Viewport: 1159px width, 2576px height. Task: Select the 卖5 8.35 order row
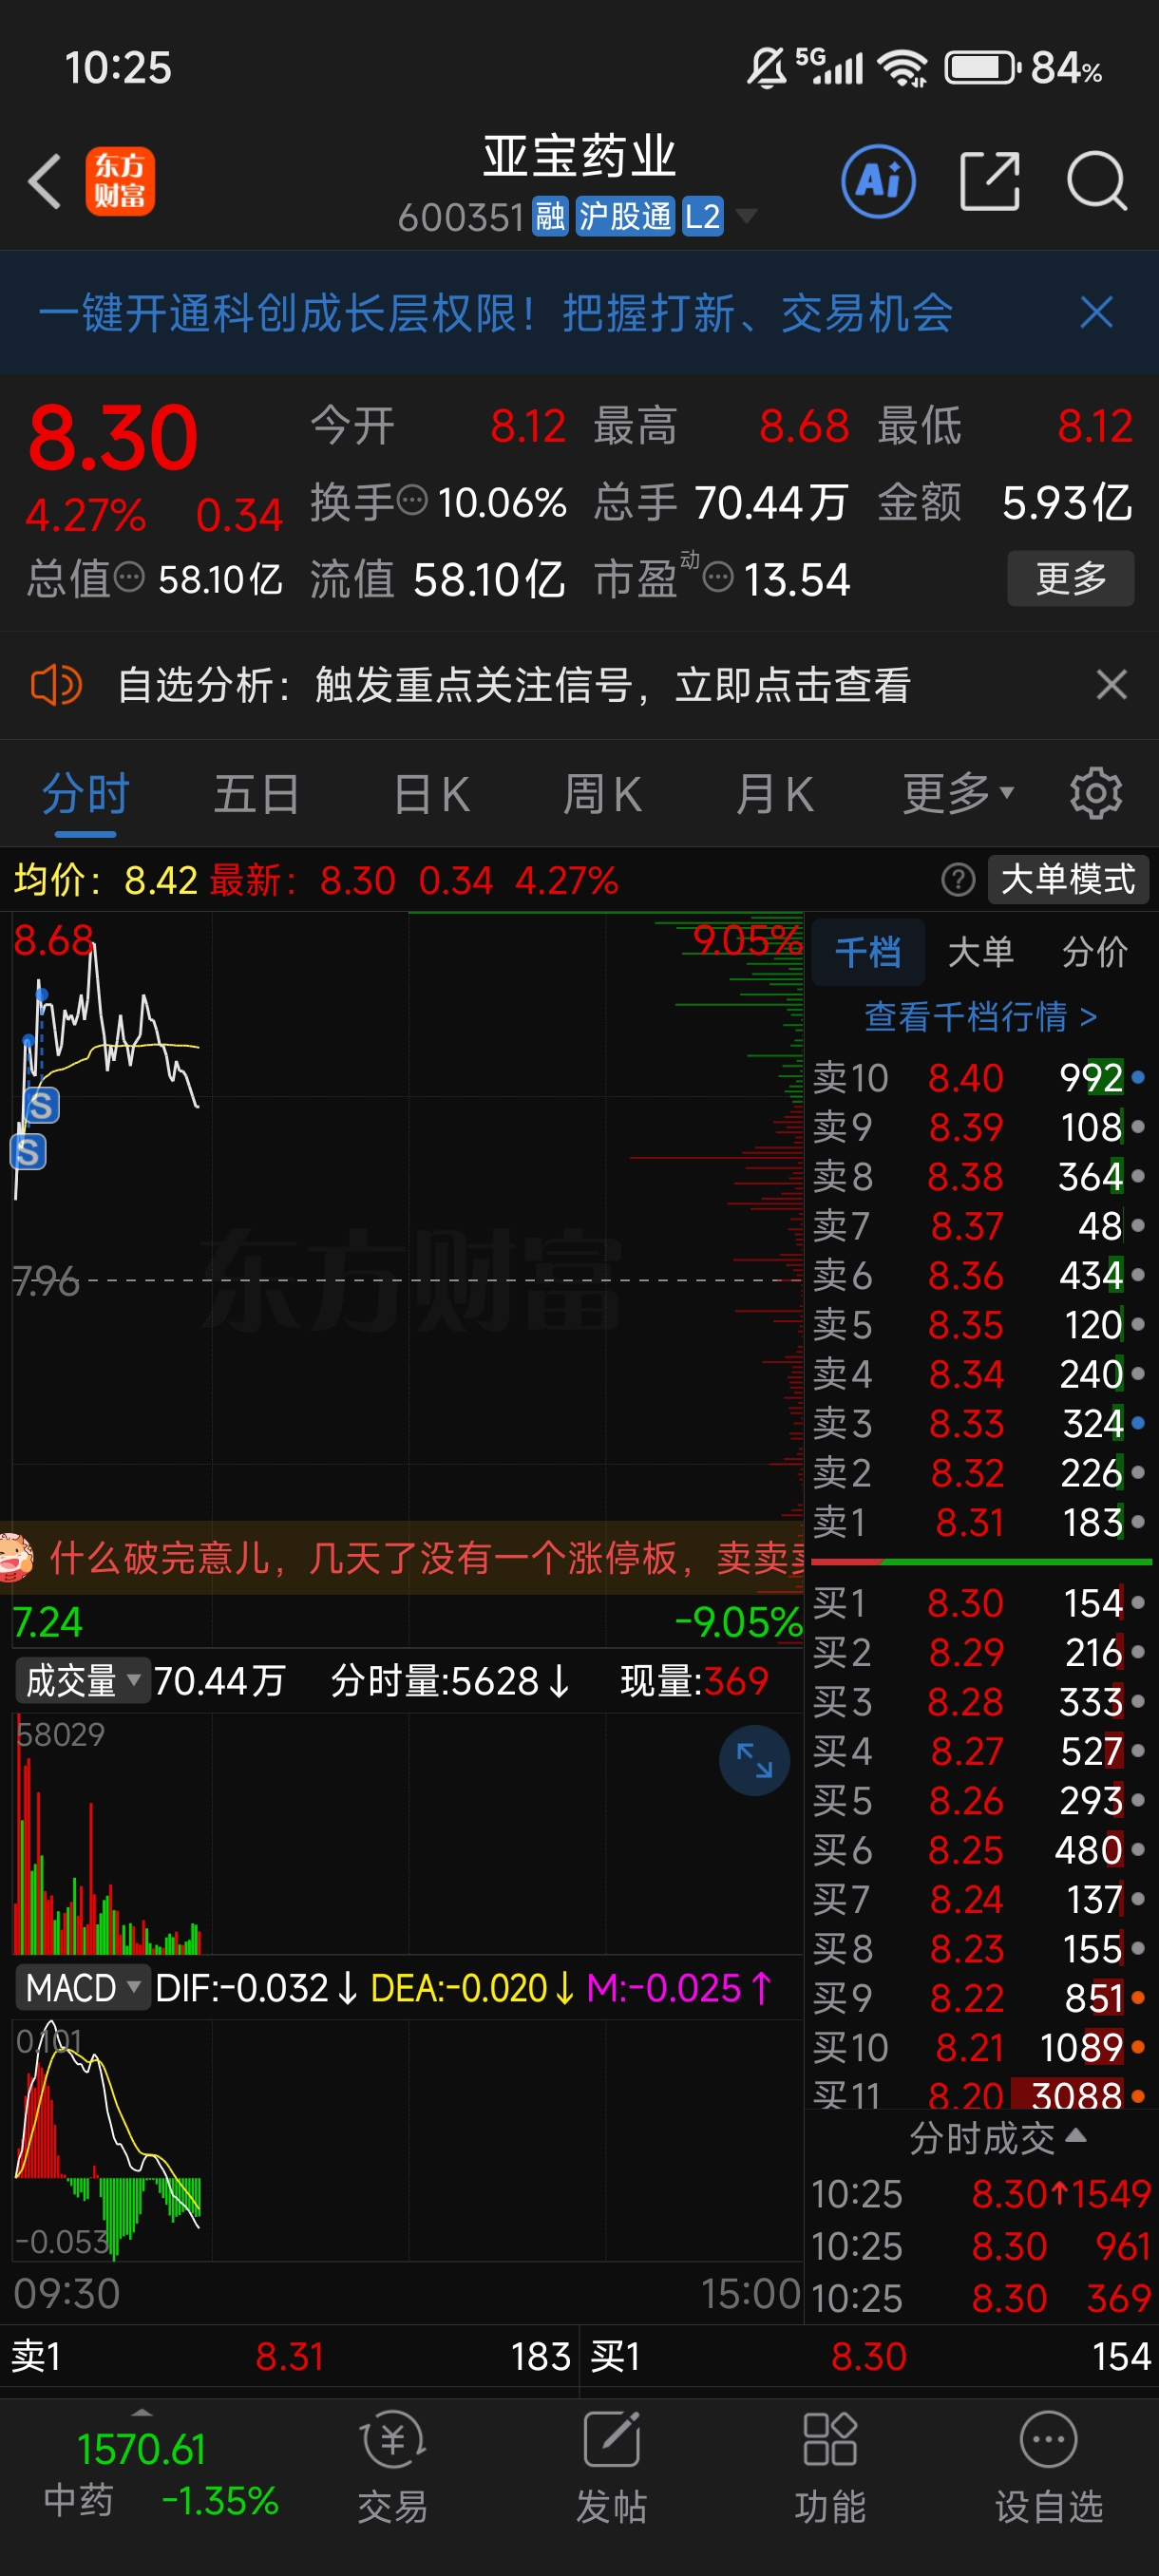[981, 1325]
